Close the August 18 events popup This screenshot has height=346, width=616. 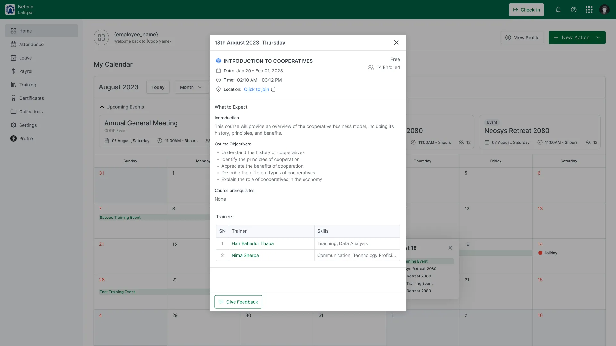[450, 248]
